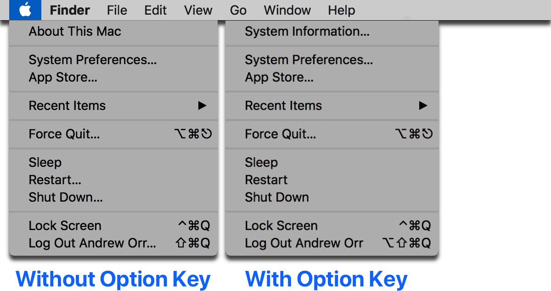This screenshot has width=551, height=291.
Task: Choose System Information… menu entry
Action: [307, 32]
